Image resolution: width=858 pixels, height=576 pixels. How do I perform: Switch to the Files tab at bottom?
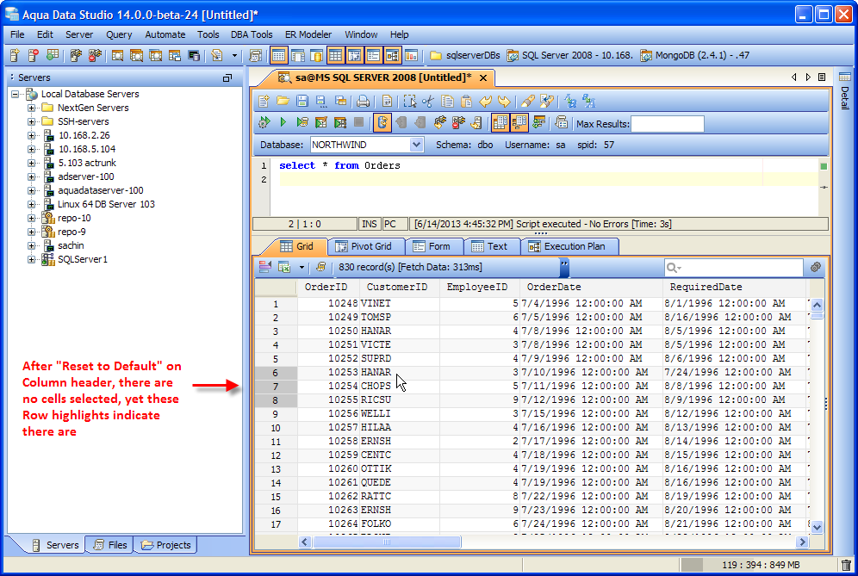pyautogui.click(x=110, y=545)
